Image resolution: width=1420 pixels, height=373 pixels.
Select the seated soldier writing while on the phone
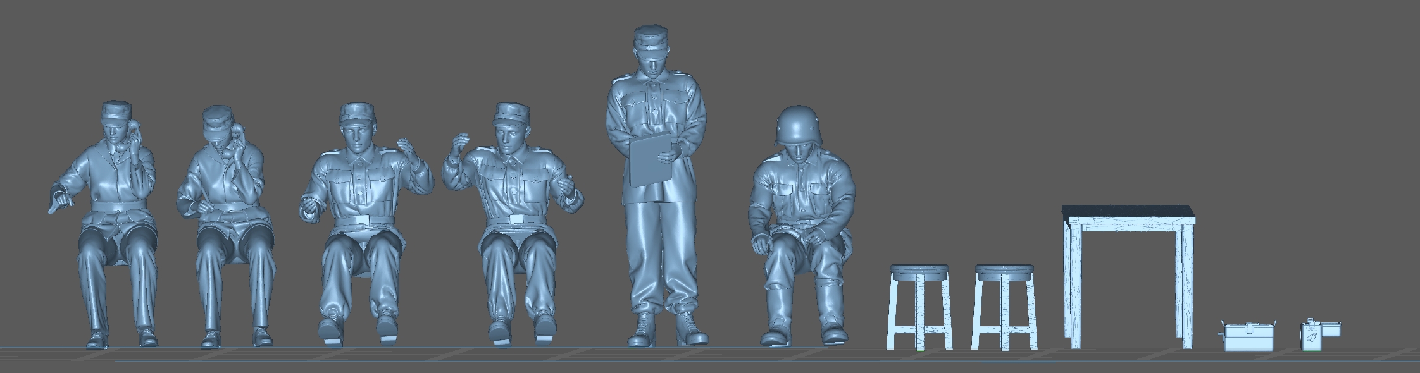[x=226, y=226]
